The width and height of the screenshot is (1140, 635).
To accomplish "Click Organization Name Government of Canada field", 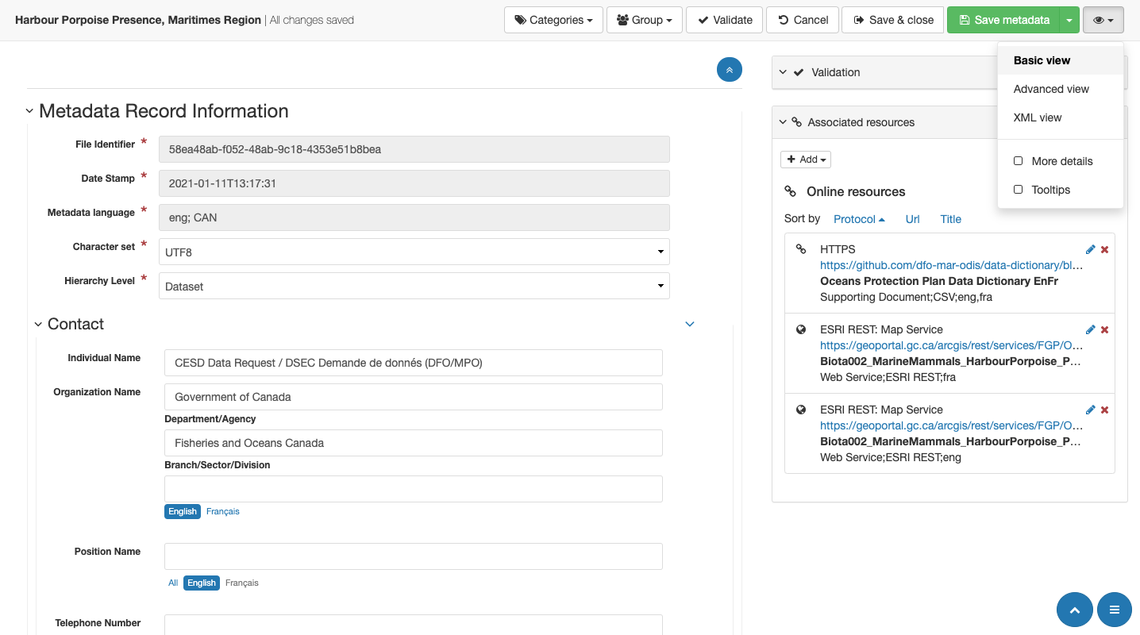I will pyautogui.click(x=414, y=397).
